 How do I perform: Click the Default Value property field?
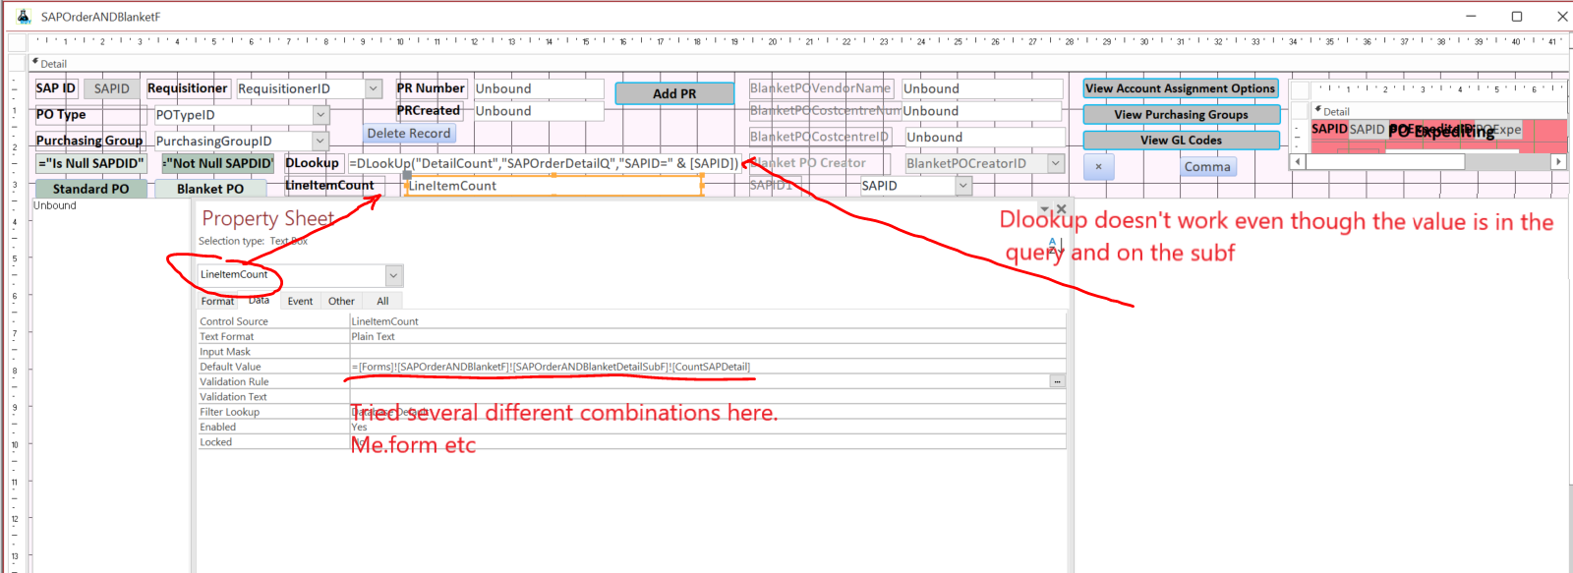point(706,367)
